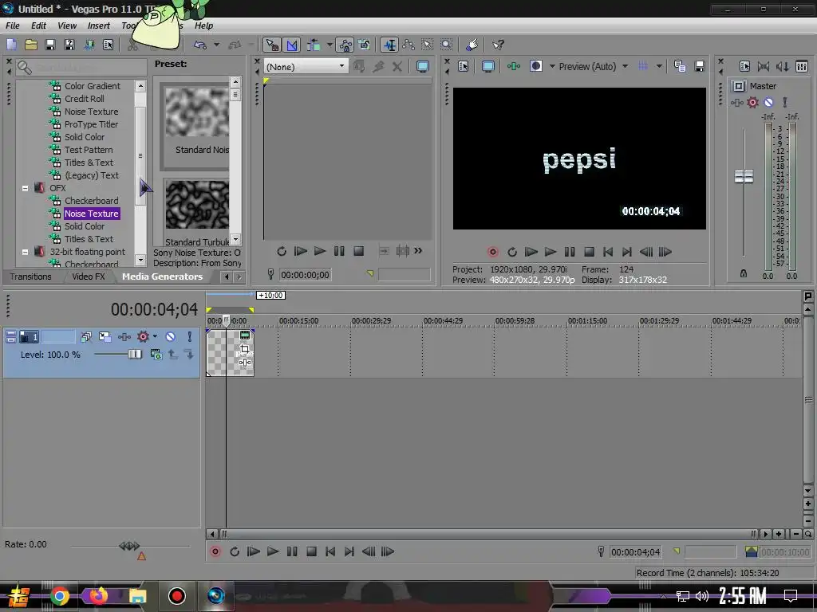Open the Insert menu
The image size is (817, 612).
[x=98, y=25]
